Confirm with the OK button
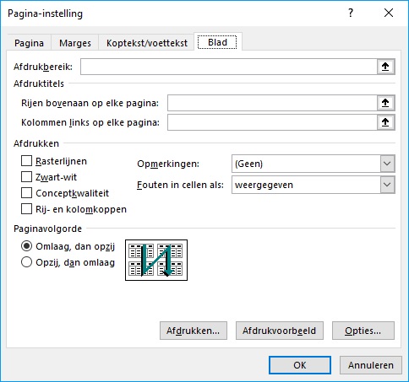This screenshot has width=409, height=382. 300,365
